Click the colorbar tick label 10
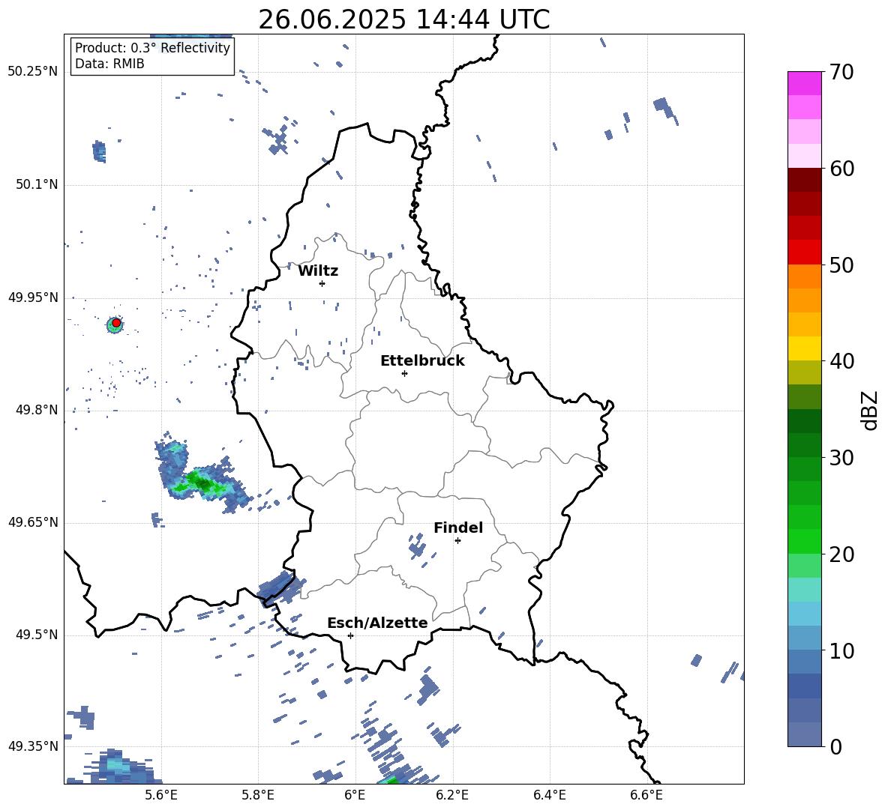Screen dimensions: 888x810 tap(841, 651)
